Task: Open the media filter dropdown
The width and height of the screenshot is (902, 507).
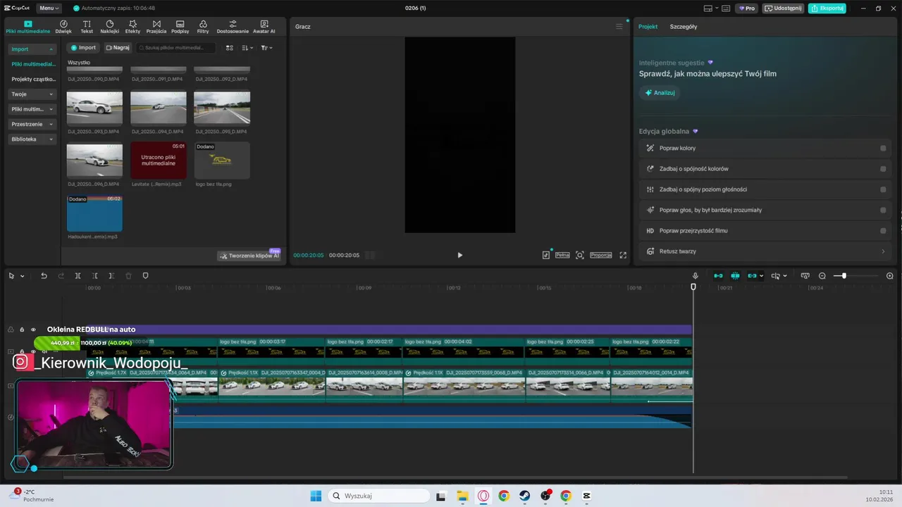Action: (266, 48)
